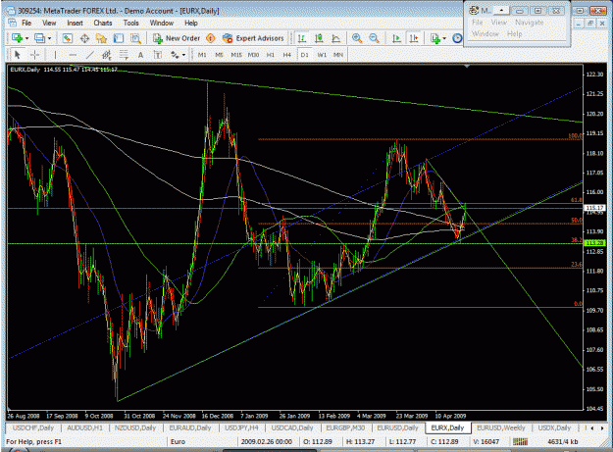Viewport: 613px width, 452px height.
Task: Toggle the Expert Advisors button
Action: [253, 38]
